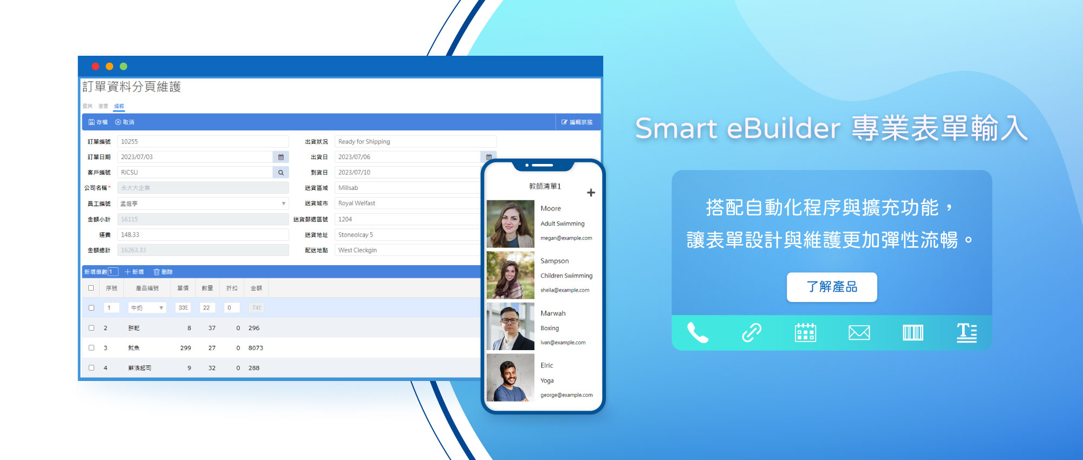Image resolution: width=1083 pixels, height=460 pixels.
Task: Click the text format icon
Action: 967,333
